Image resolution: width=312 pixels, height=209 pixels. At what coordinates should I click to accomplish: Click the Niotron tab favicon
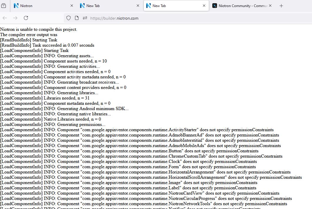[x=16, y=6]
